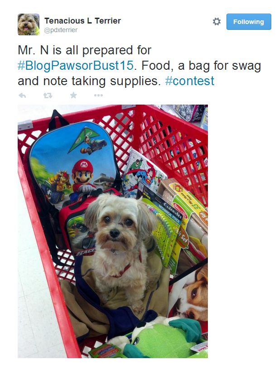This screenshot has height=369, width=279.
Task: Click the Tenacious L Terrier name
Action: (x=82, y=21)
